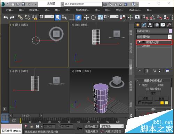The image size is (174, 134).
Task: Open the object color swatch next to Cylinder001
Action: pyautogui.click(x=171, y=31)
